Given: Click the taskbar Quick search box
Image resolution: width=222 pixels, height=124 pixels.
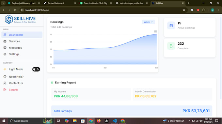Looking at the screenshot, I should point(31,121).
